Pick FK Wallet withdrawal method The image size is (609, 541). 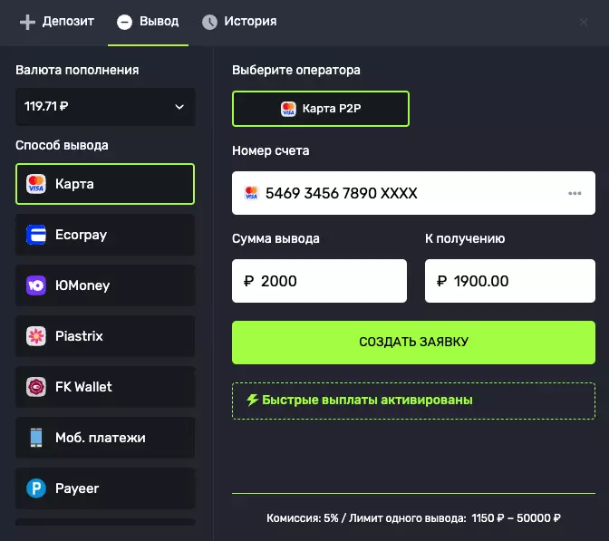(105, 387)
